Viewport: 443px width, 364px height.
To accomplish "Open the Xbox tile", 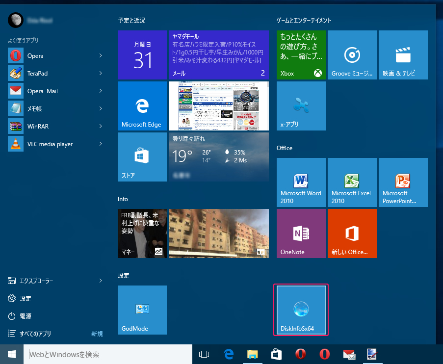I will (301, 55).
